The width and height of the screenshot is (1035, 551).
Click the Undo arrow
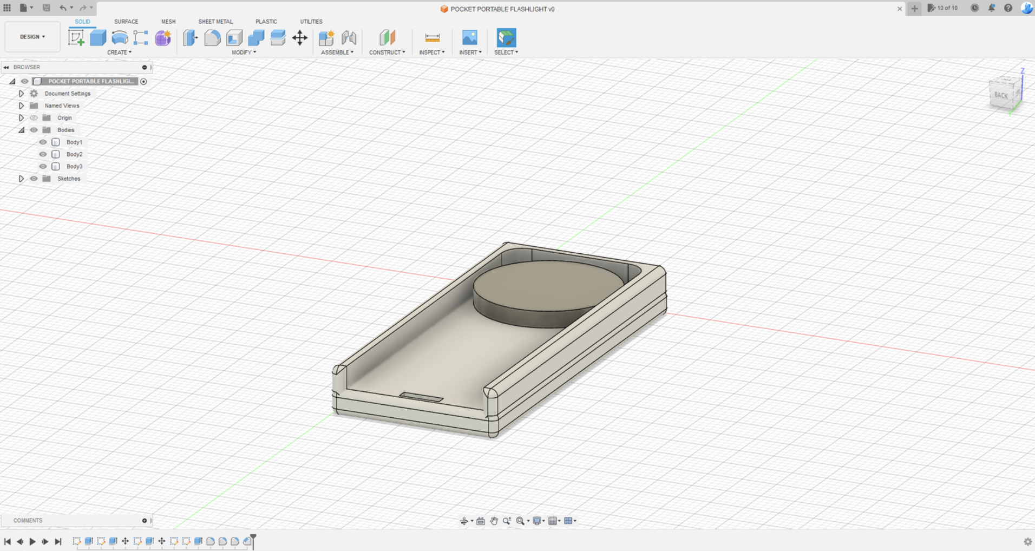click(x=63, y=8)
